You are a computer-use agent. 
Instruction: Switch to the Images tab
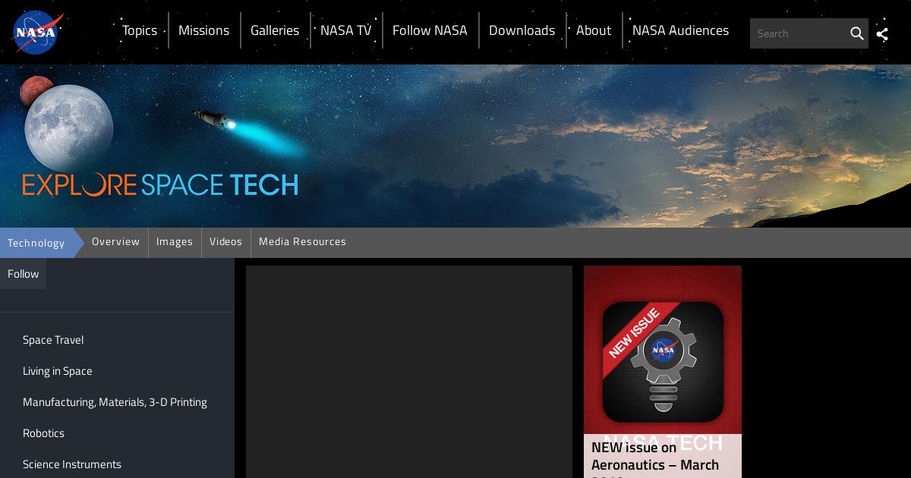pyautogui.click(x=175, y=242)
